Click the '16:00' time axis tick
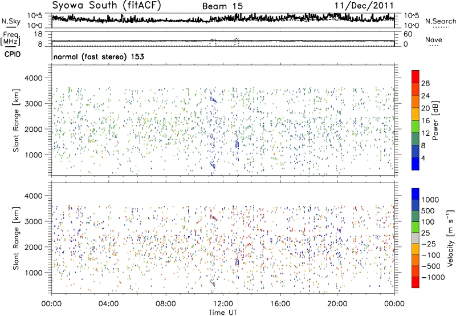The image size is (456, 316). point(280,304)
